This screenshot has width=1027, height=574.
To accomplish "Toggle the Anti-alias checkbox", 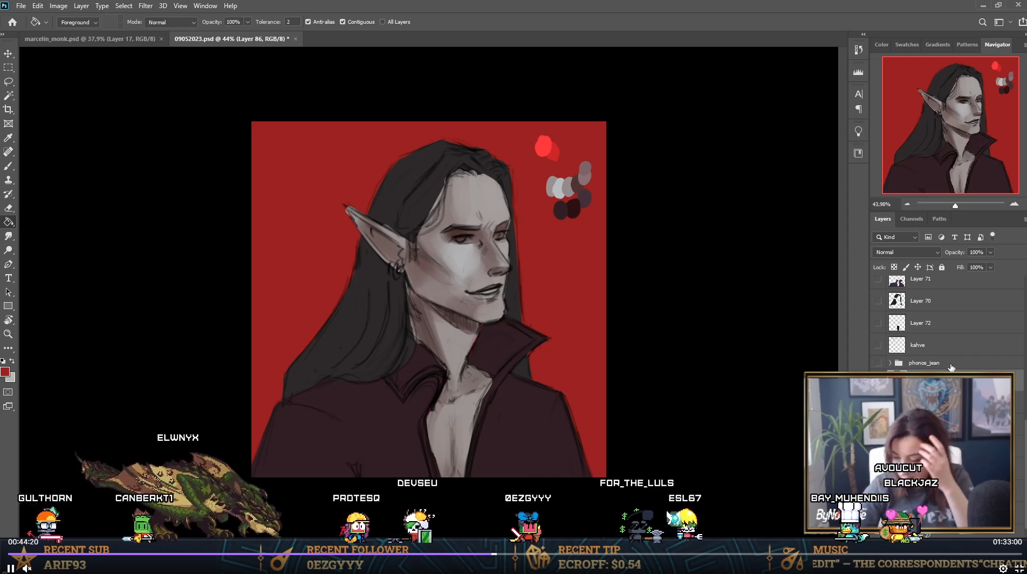I will point(308,22).
